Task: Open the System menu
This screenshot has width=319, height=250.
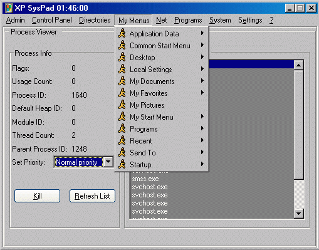Action: click(220, 20)
